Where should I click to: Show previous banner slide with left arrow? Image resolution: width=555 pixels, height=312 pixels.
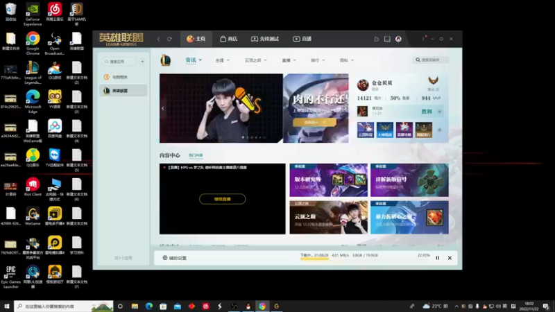point(163,108)
